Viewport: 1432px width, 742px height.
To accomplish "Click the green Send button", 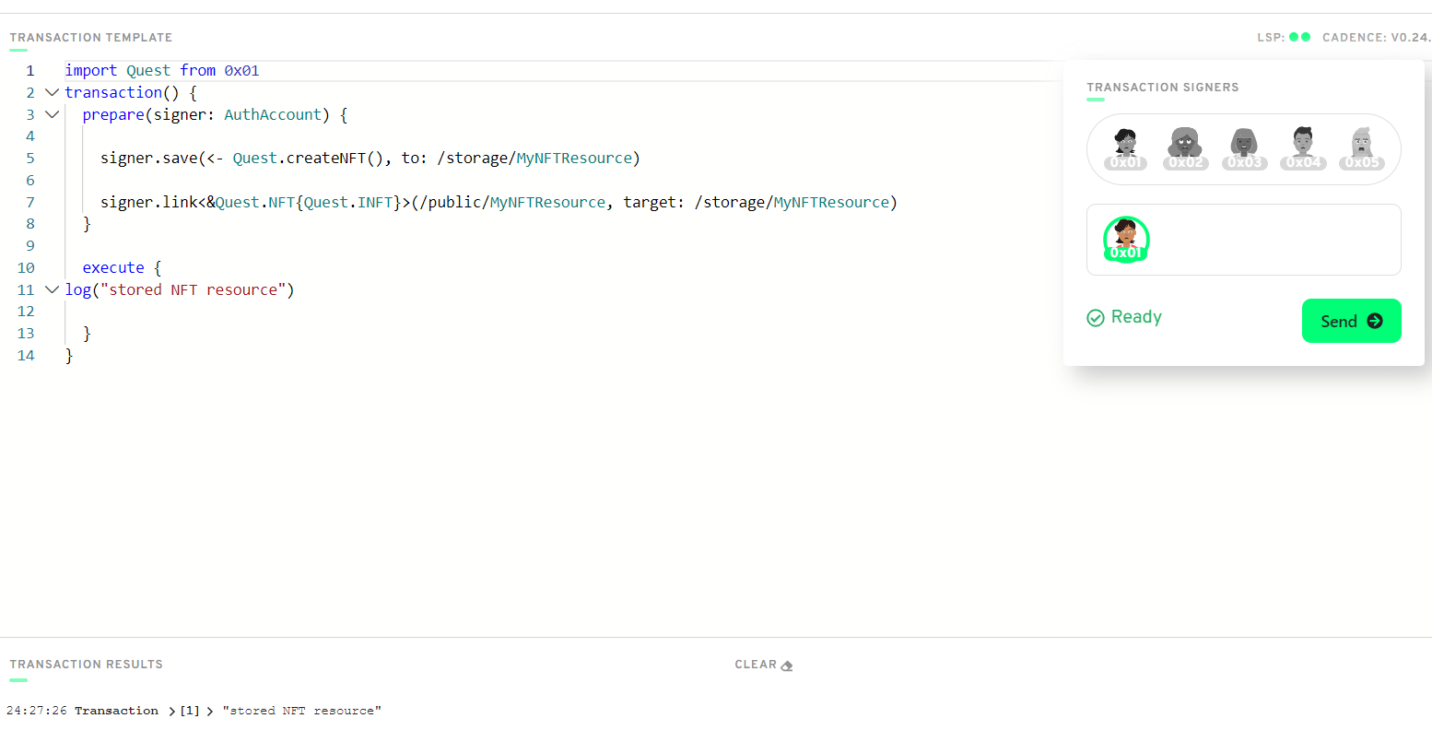I will [1351, 321].
